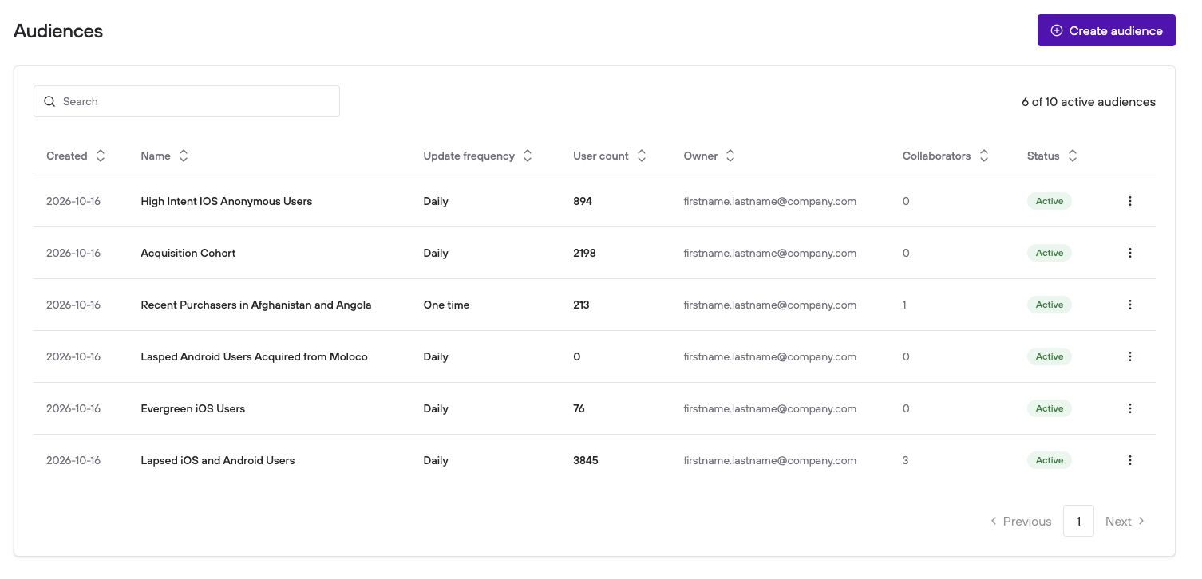Viewport: 1202px width, 579px height.
Task: Sort by Owner column arrows
Action: [730, 156]
